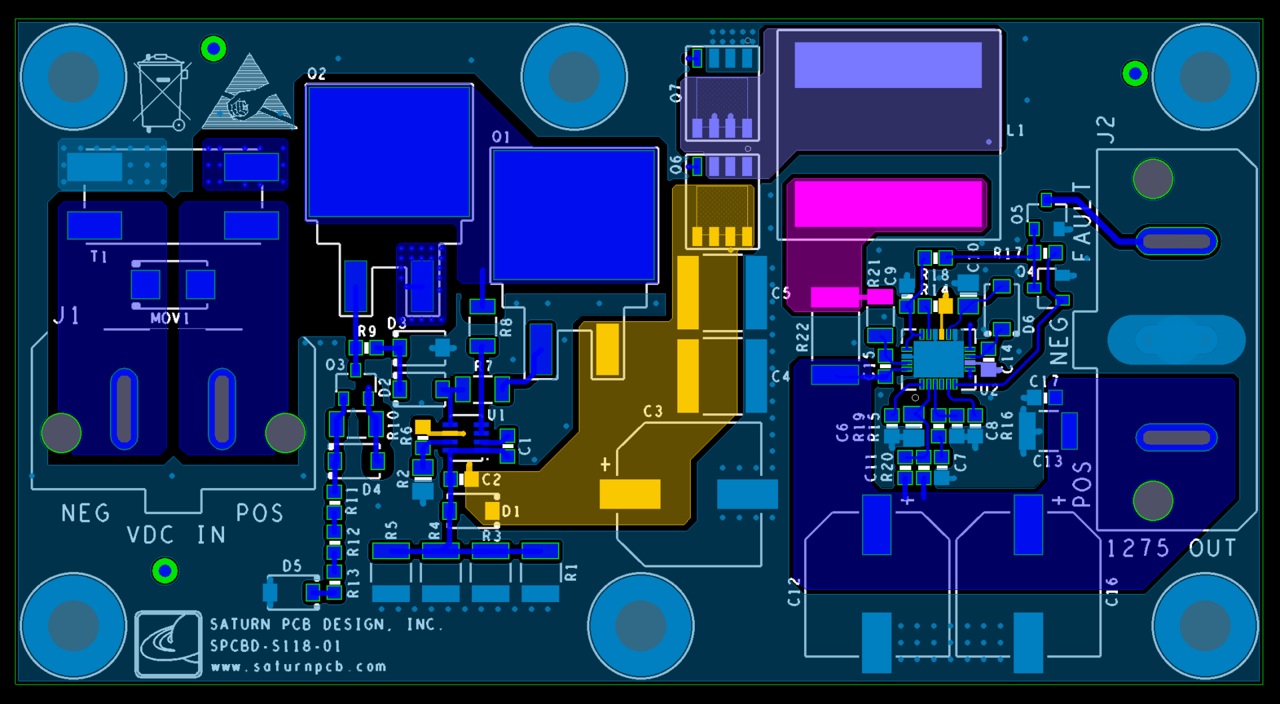The image size is (1280, 704).
Task: Select the green fiducial near the WEEE symbol
Action: coord(214,49)
